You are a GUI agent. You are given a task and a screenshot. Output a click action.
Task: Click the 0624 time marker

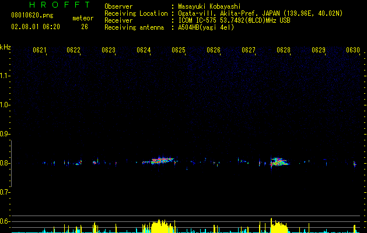coord(144,50)
